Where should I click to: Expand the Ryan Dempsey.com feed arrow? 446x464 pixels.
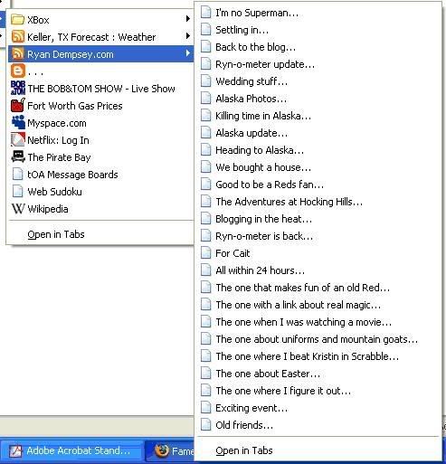tap(188, 53)
